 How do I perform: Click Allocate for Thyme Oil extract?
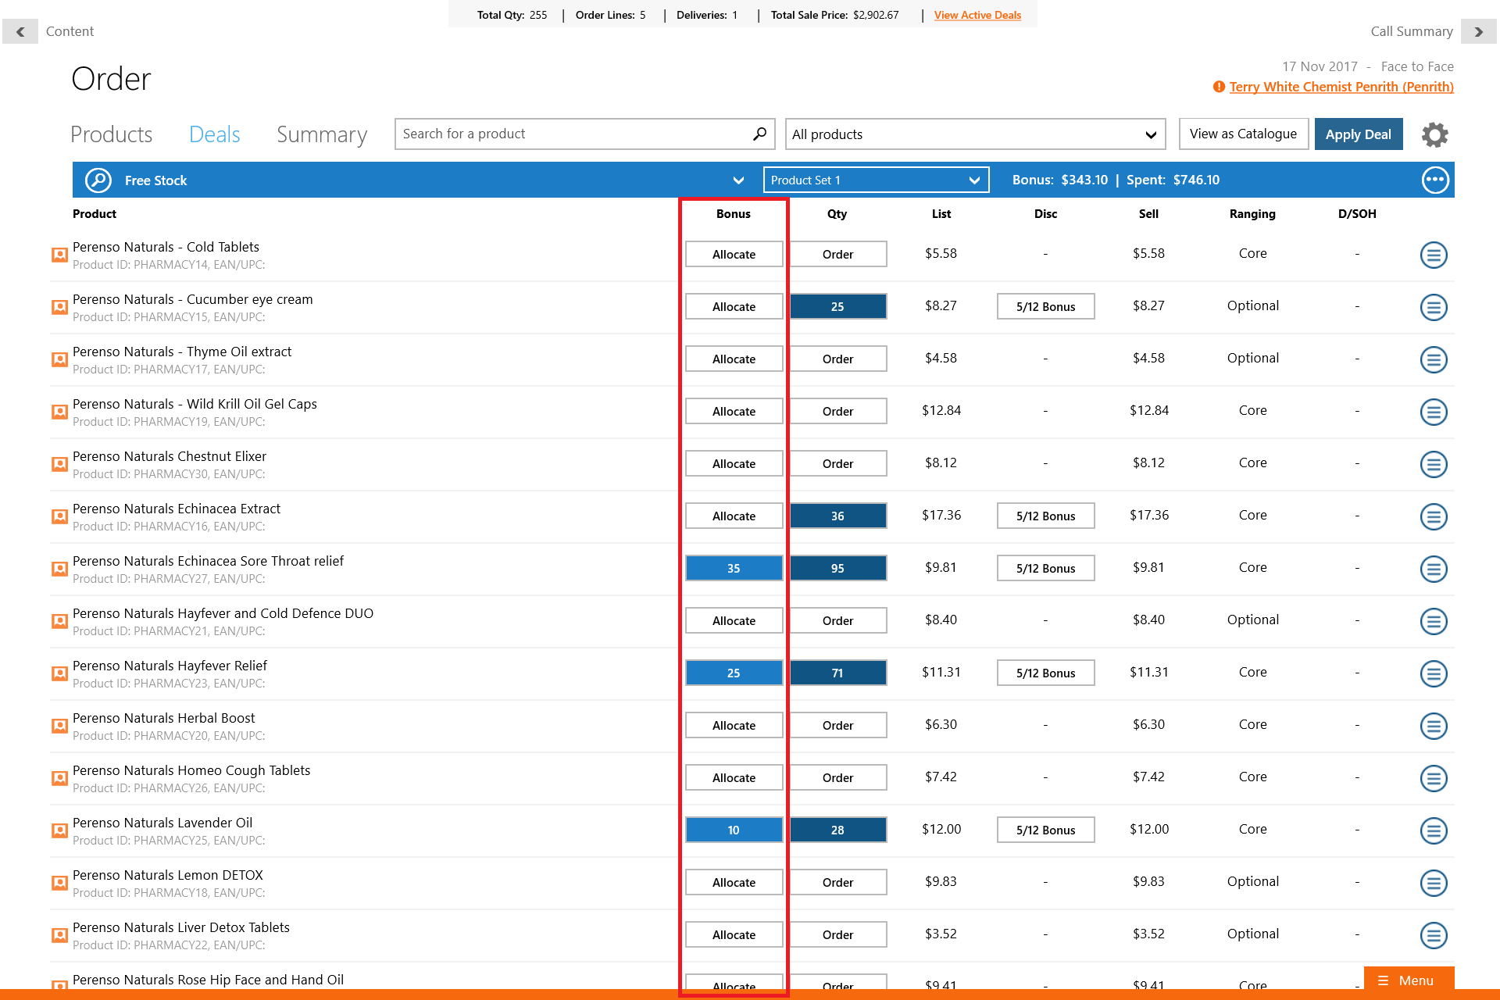click(734, 359)
